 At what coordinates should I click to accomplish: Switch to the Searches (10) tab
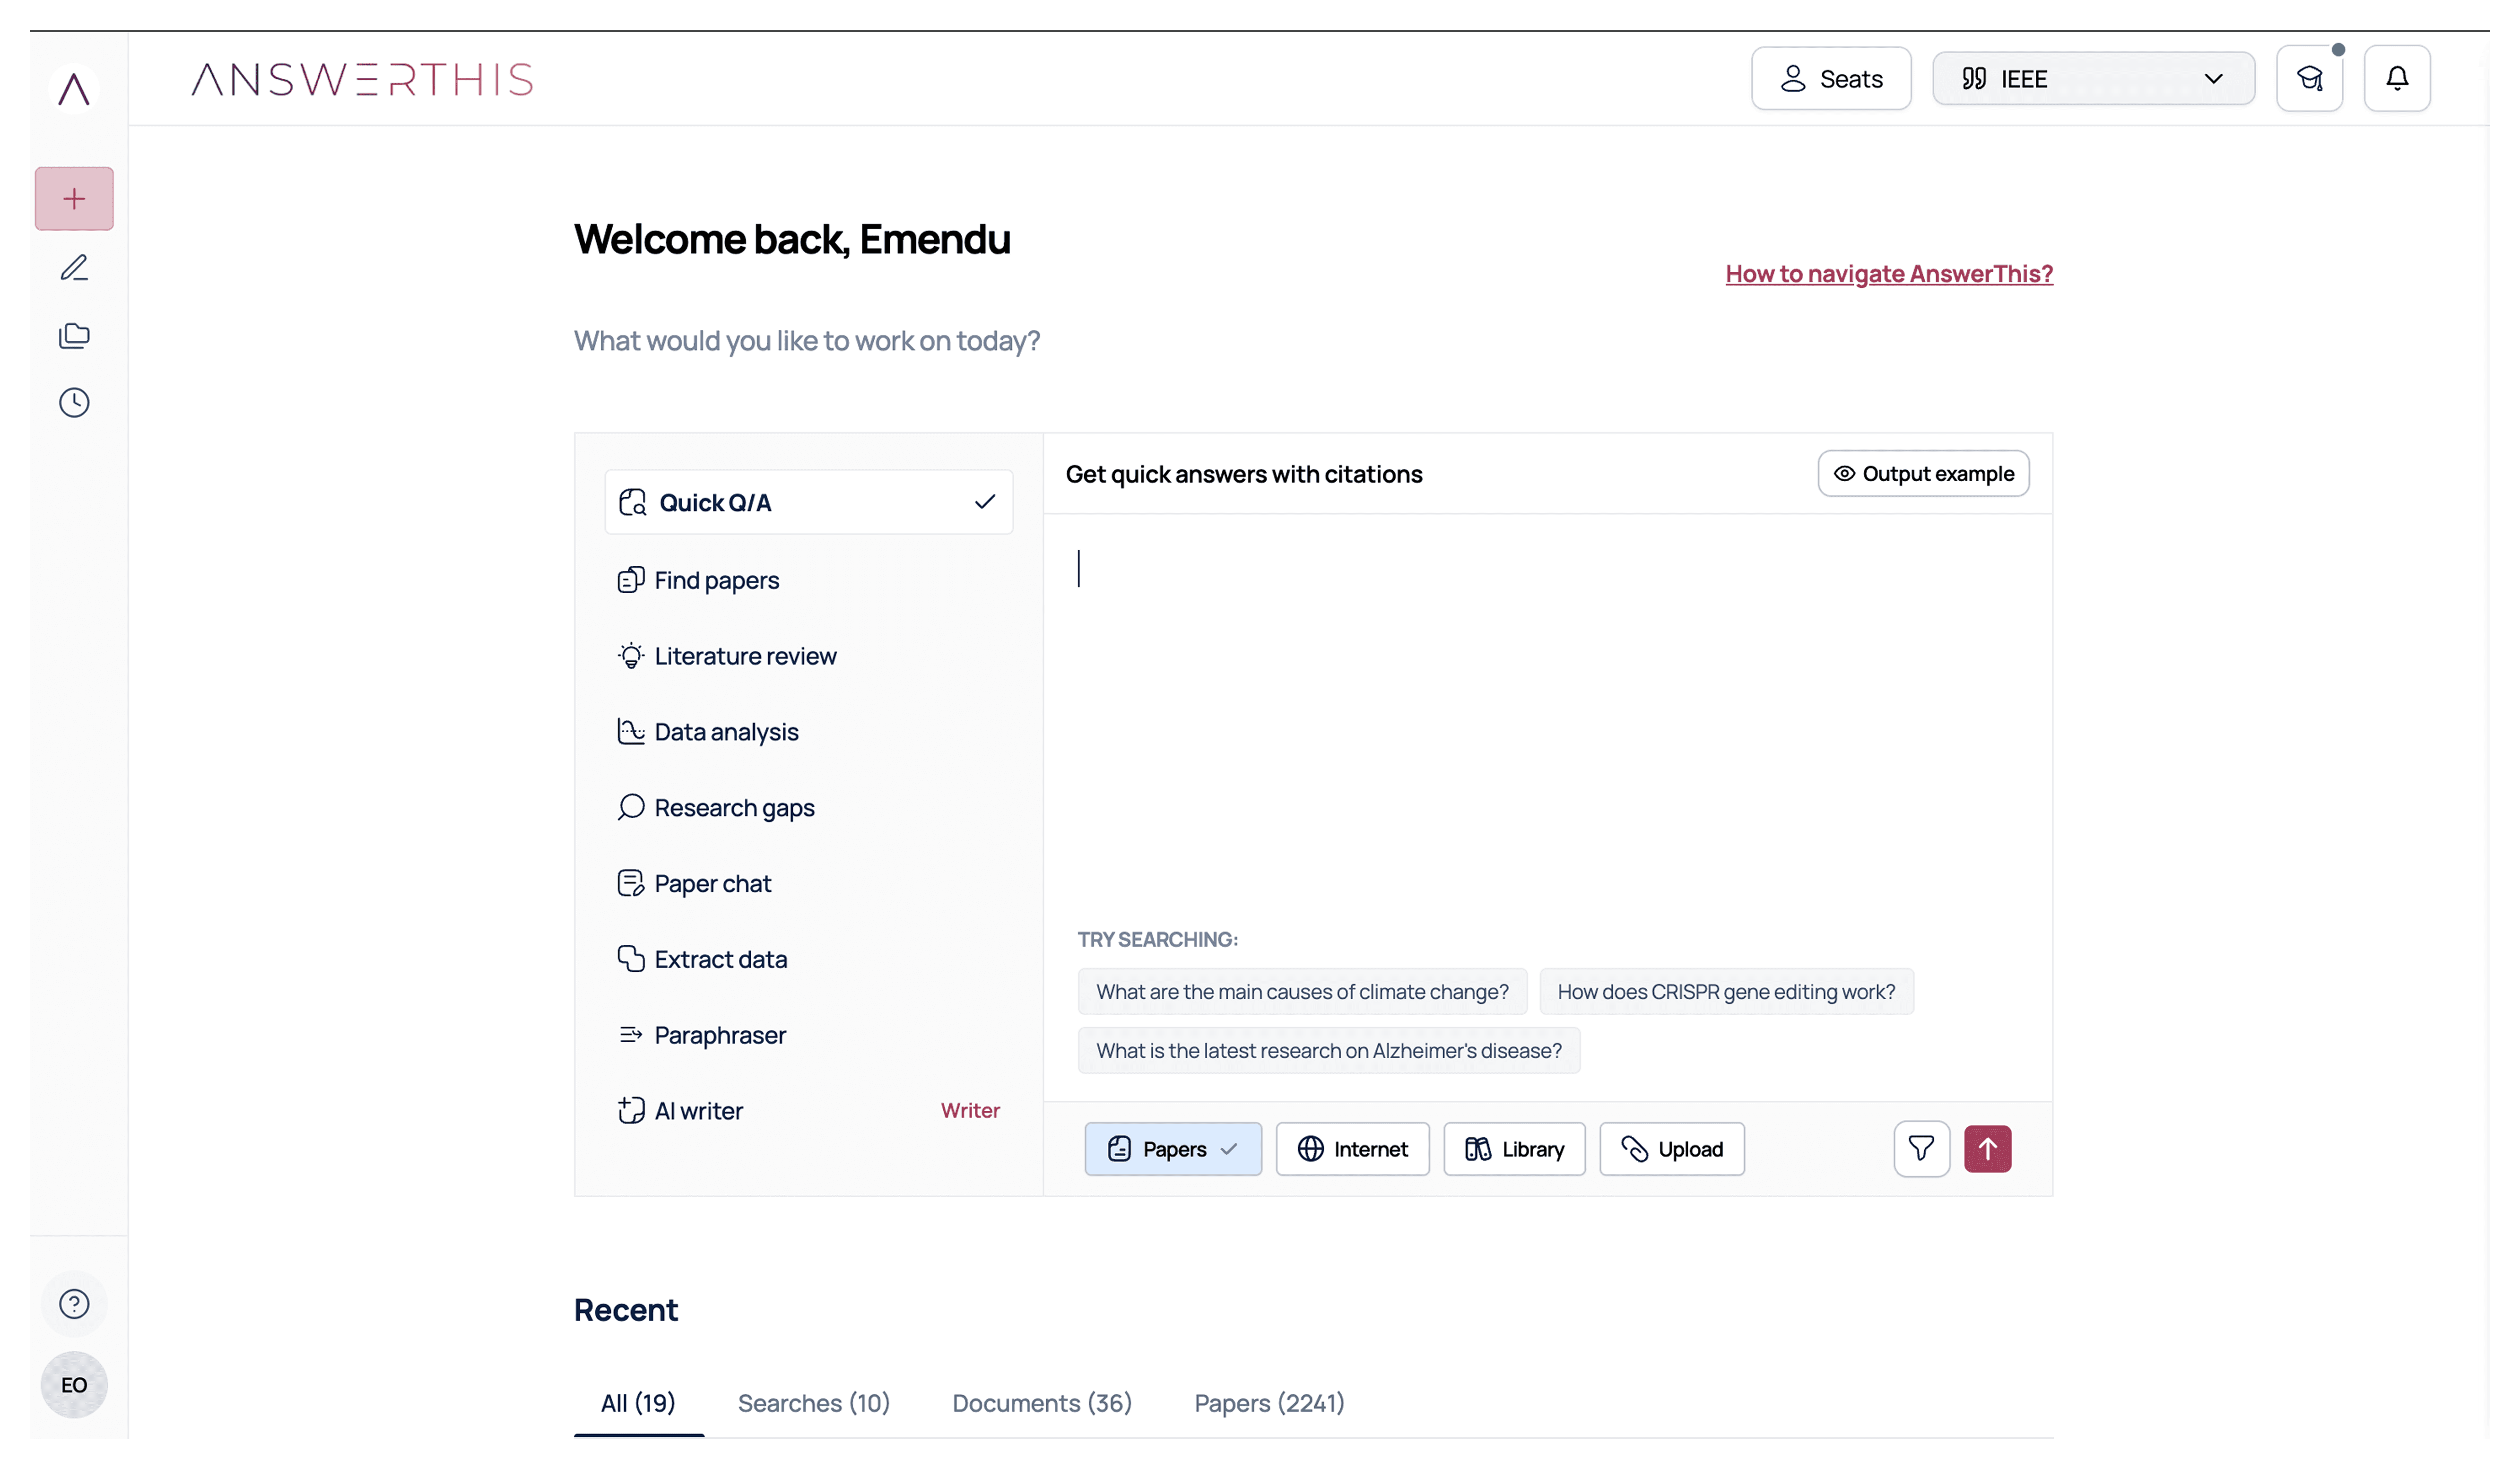coord(813,1403)
